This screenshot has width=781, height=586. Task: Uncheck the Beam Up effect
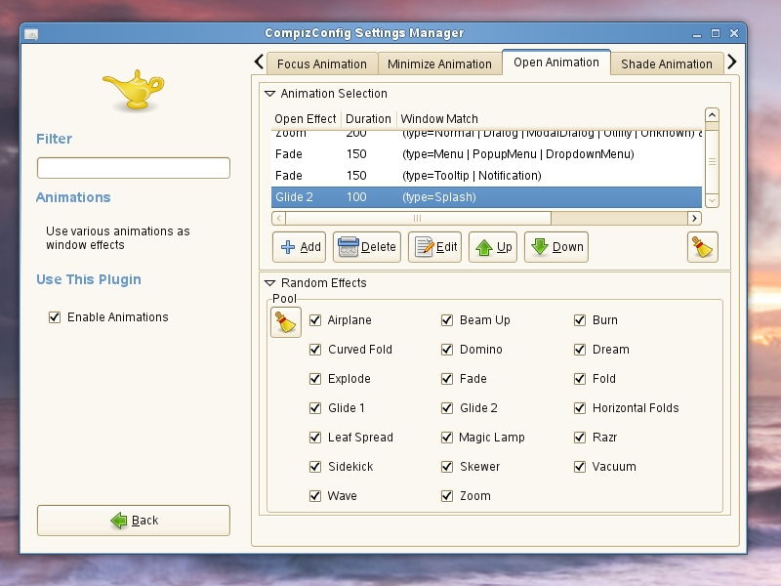447,320
